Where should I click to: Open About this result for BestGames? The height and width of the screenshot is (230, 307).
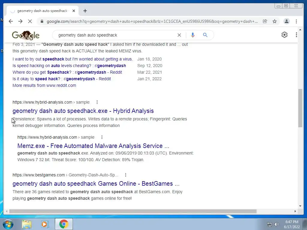(x=126, y=175)
